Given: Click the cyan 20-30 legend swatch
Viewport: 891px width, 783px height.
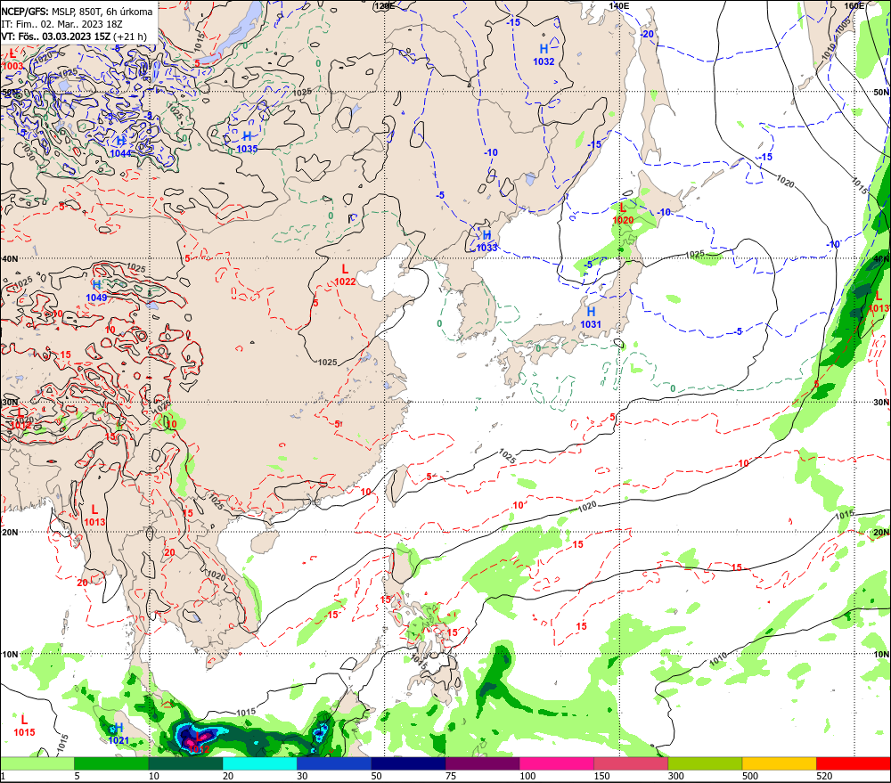Looking at the screenshot, I should coord(259,763).
